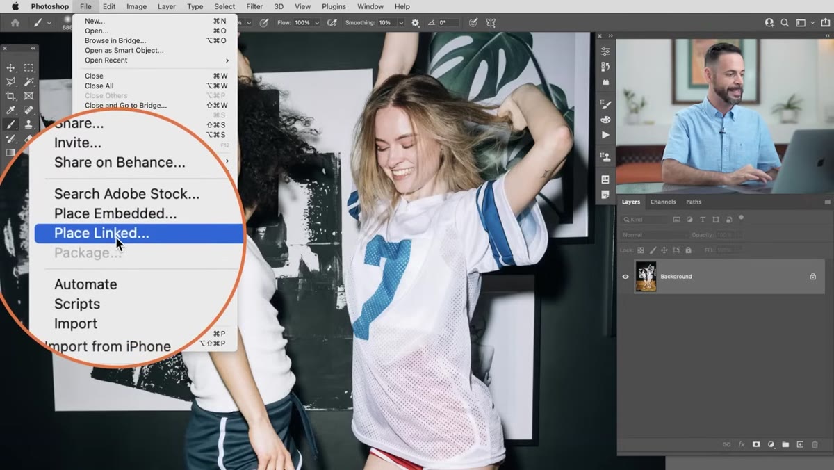This screenshot has width=834, height=470.
Task: Switch to the Paths tab
Action: (694, 202)
